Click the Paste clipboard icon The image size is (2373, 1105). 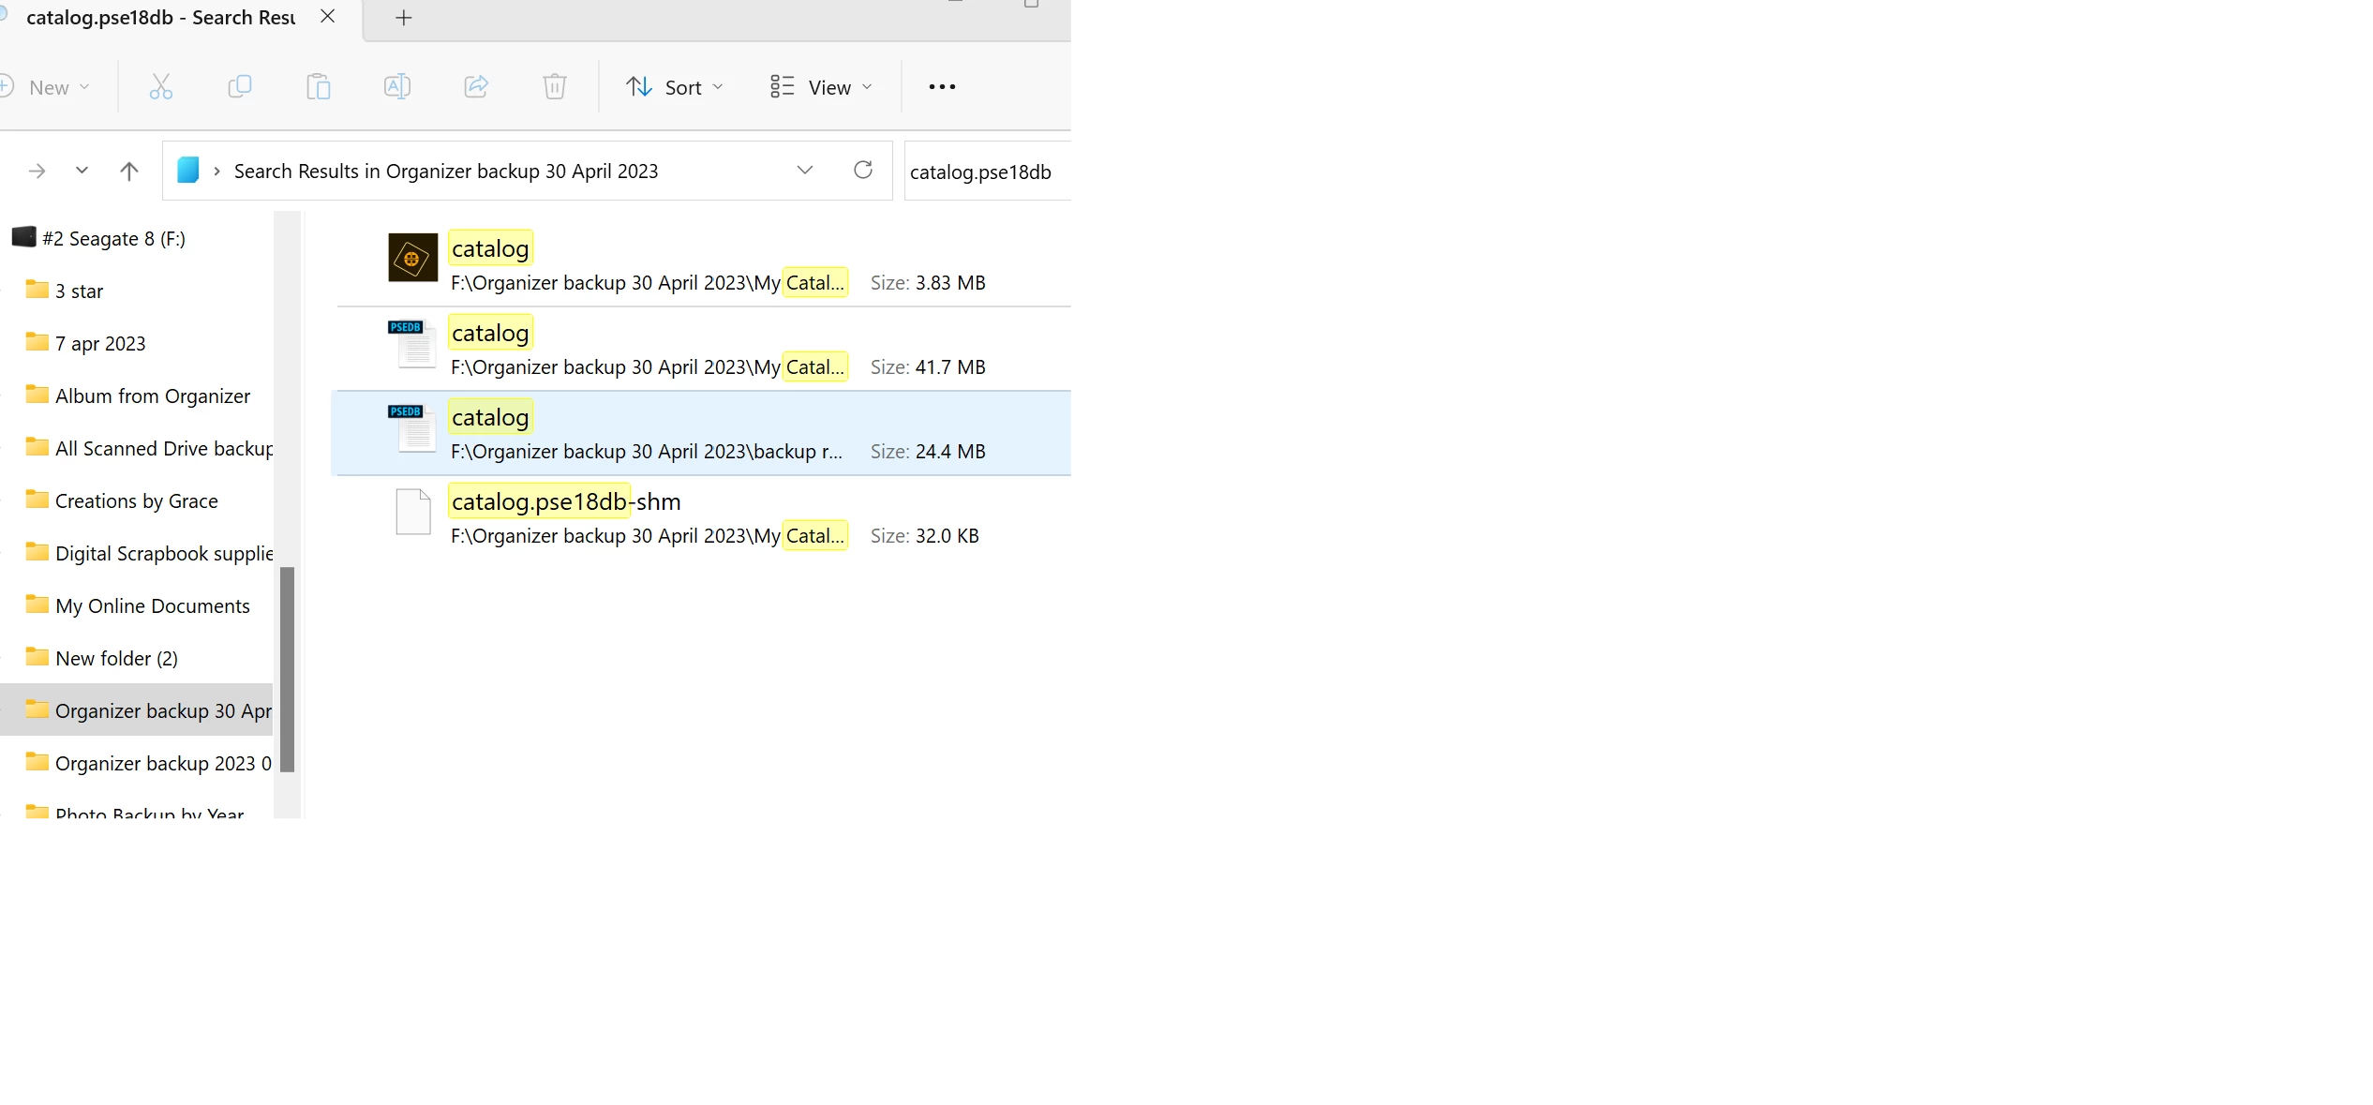coord(319,87)
